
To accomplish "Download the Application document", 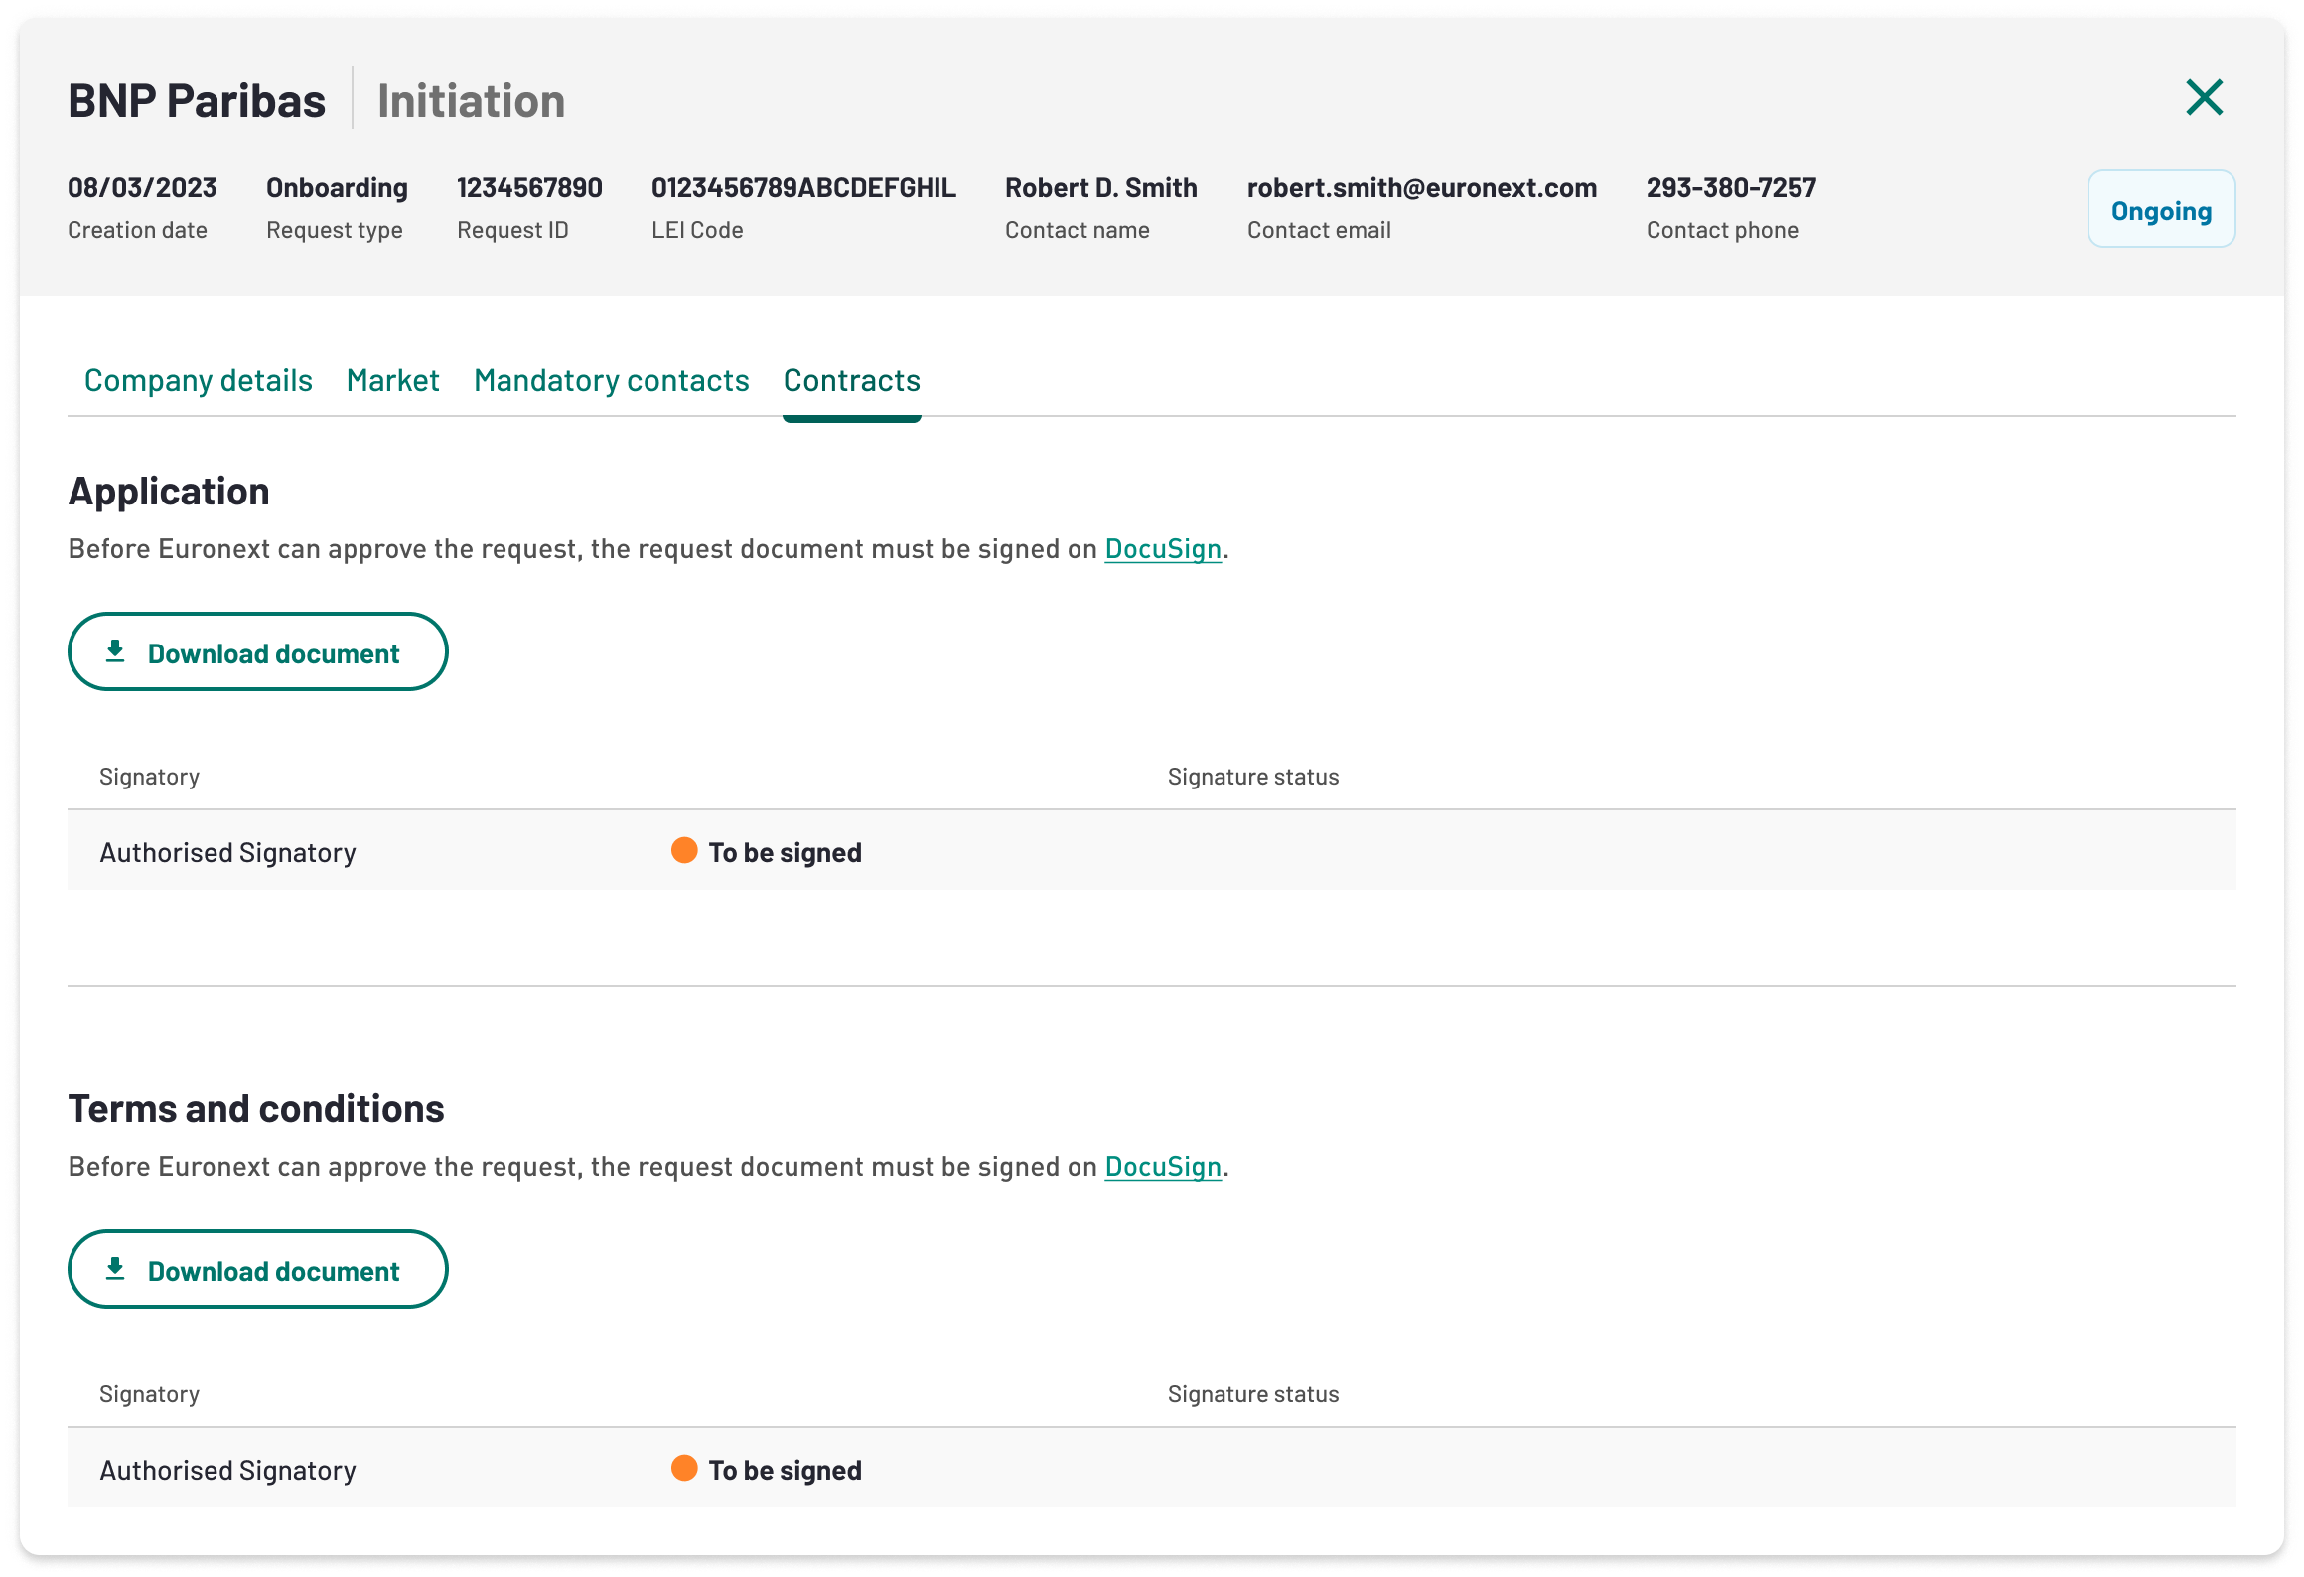I will point(257,652).
